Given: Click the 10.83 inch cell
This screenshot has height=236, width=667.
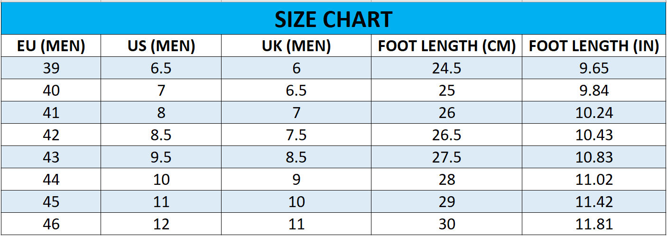Looking at the screenshot, I should point(594,157).
